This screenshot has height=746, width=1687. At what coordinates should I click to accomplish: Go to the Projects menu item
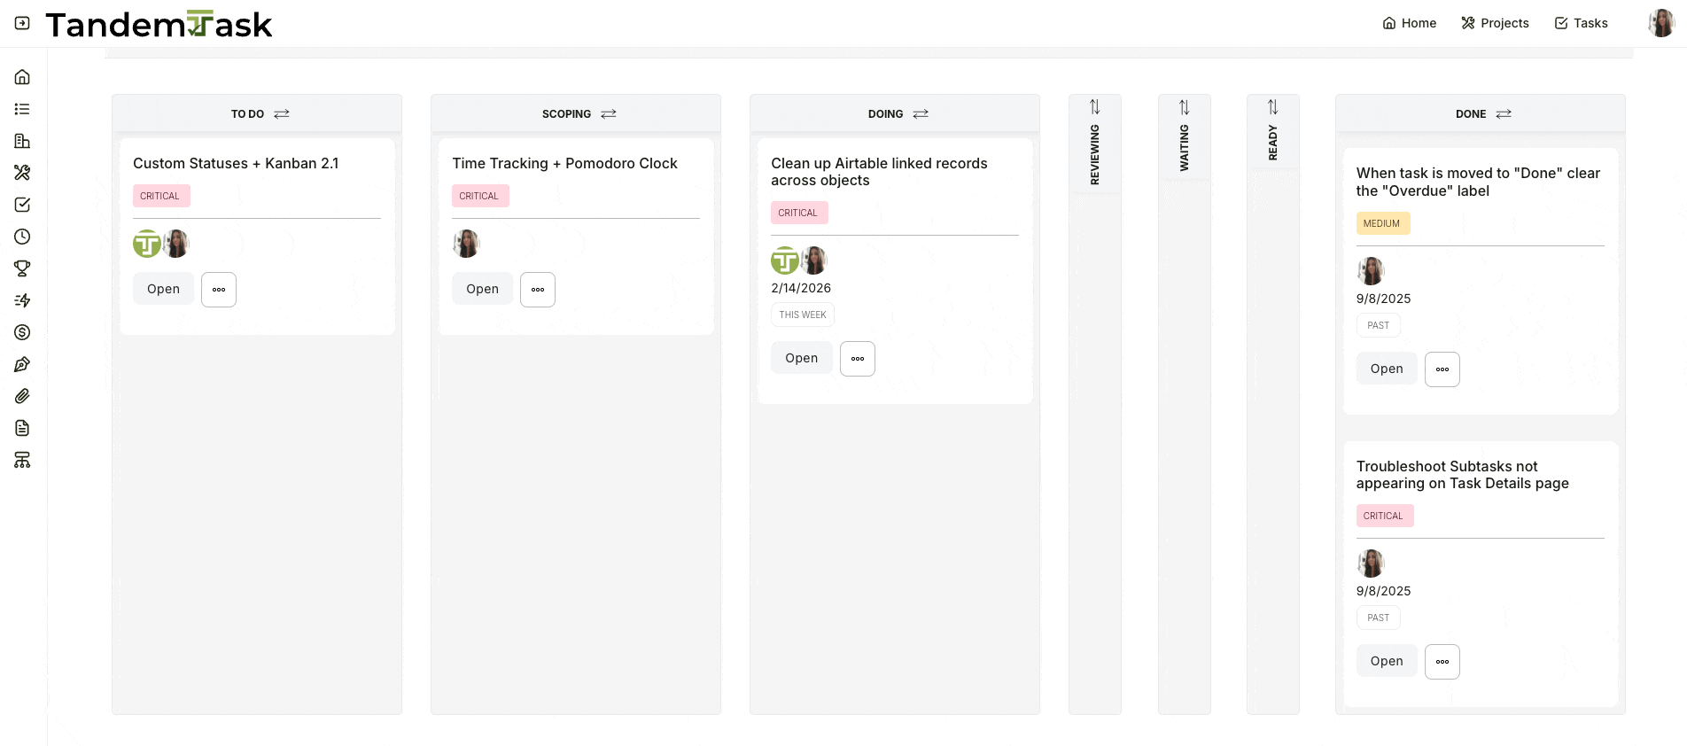[1495, 23]
